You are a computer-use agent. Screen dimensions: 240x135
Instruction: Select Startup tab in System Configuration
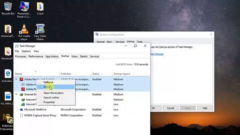coord(130,41)
